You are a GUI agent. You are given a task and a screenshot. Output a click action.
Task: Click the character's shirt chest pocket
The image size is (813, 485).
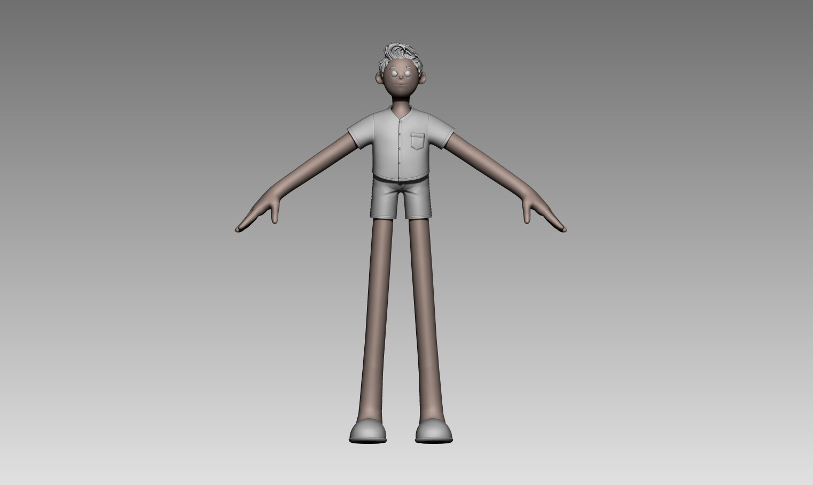[x=418, y=141]
